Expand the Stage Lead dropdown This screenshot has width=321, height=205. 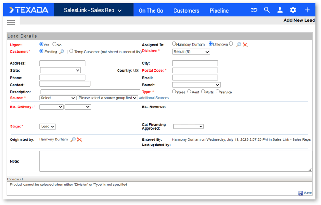[47, 126]
